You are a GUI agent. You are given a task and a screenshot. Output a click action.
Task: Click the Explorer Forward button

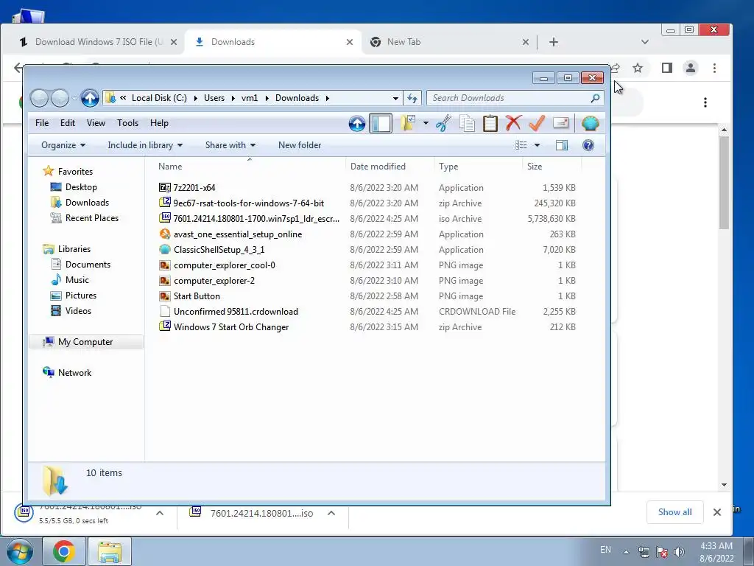(60, 98)
